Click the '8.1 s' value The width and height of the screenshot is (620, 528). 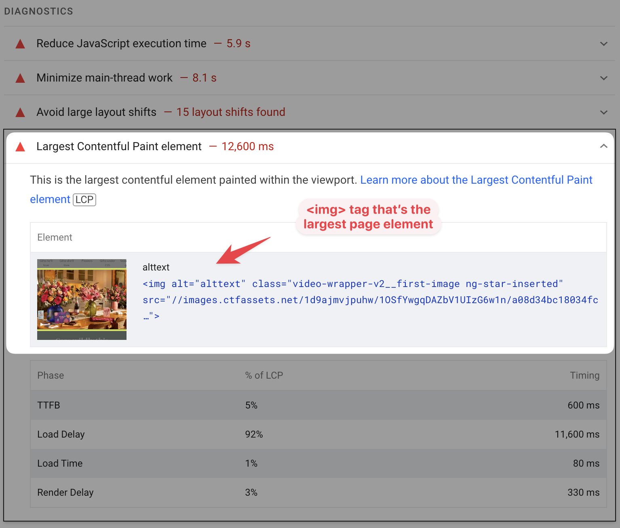pyautogui.click(x=205, y=78)
